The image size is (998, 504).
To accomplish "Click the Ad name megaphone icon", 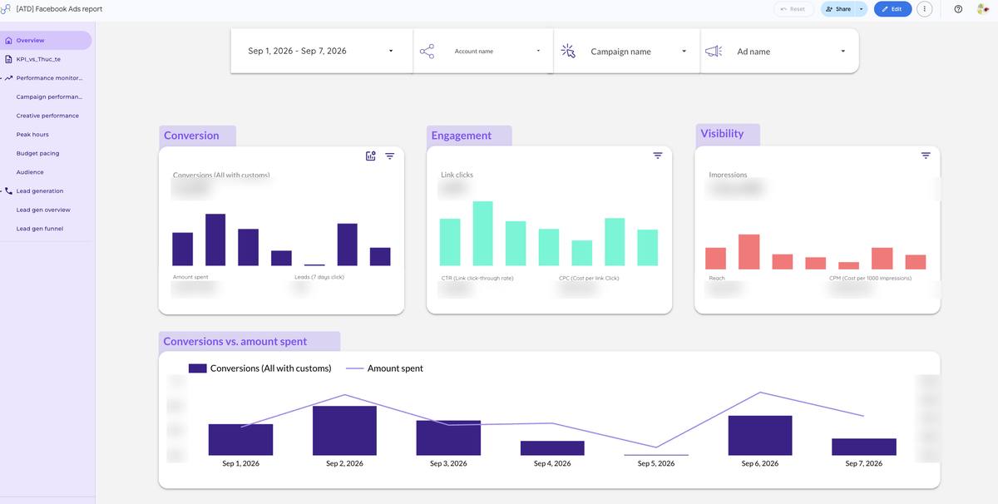I will (x=713, y=51).
